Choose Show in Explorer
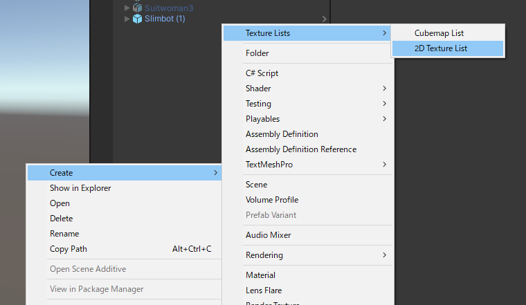The width and height of the screenshot is (526, 305). pos(125,188)
